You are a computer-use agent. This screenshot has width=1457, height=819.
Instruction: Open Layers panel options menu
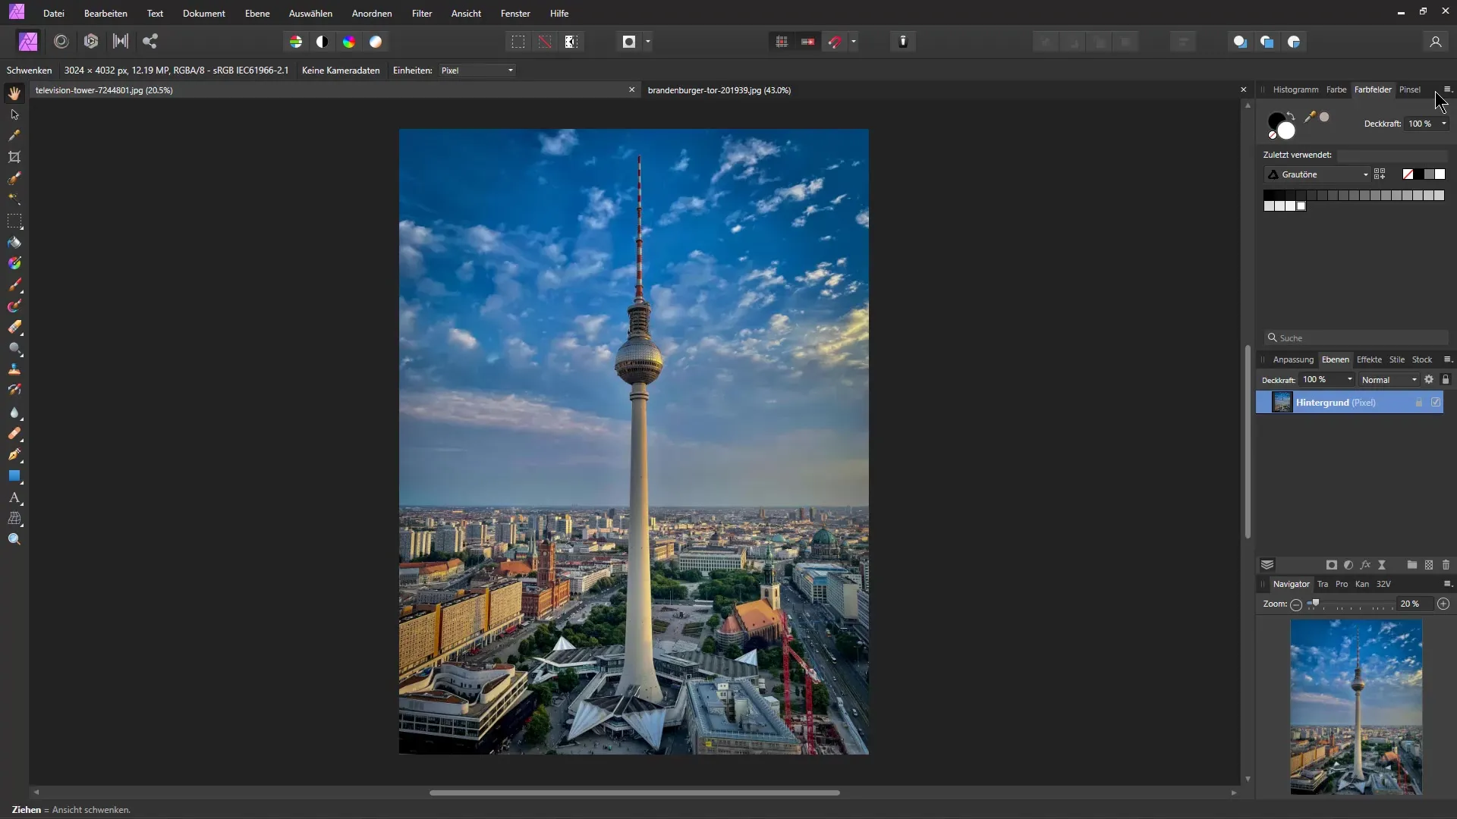tap(1447, 359)
